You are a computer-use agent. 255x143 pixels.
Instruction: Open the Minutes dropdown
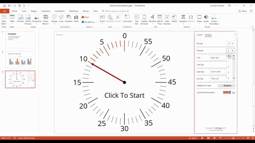(231, 43)
